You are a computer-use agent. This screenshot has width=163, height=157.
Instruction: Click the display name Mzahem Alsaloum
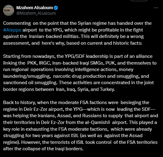point(35,8)
